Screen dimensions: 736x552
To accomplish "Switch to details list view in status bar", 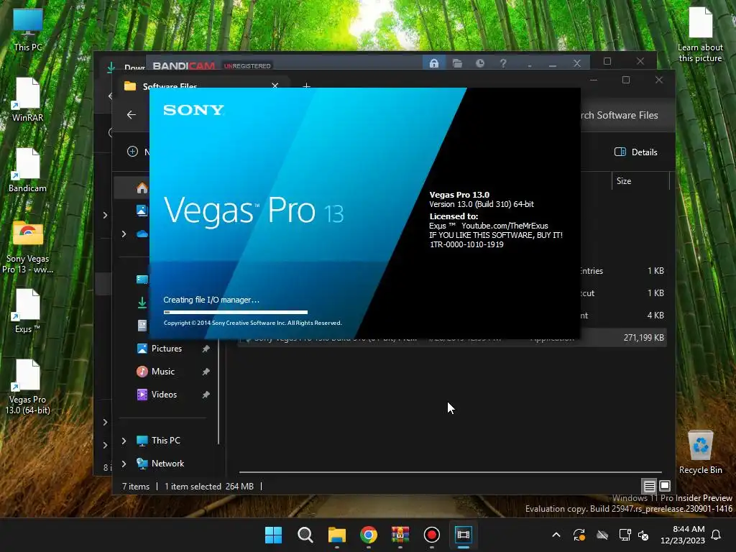I will pyautogui.click(x=649, y=486).
